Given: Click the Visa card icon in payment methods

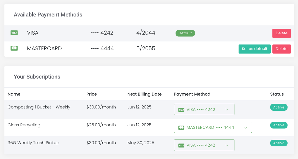Looking at the screenshot, I should point(14,33).
